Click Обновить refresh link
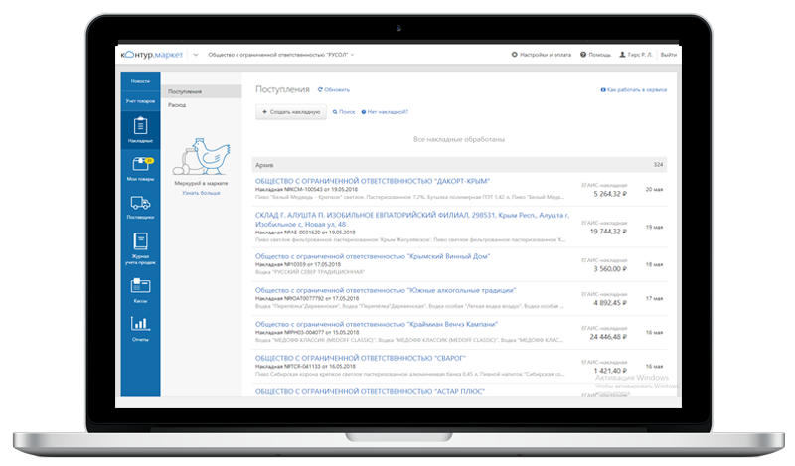Screen dimensions: 795x466 point(334,90)
